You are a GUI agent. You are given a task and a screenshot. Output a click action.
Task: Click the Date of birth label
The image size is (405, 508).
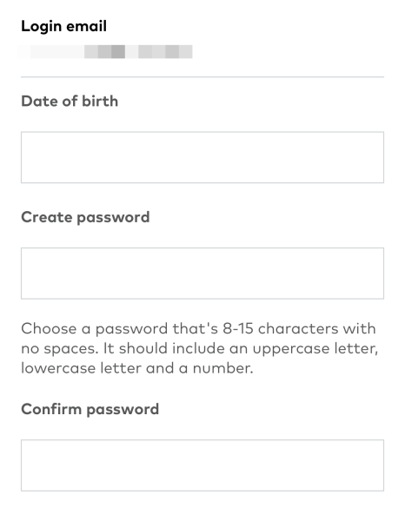coord(70,101)
